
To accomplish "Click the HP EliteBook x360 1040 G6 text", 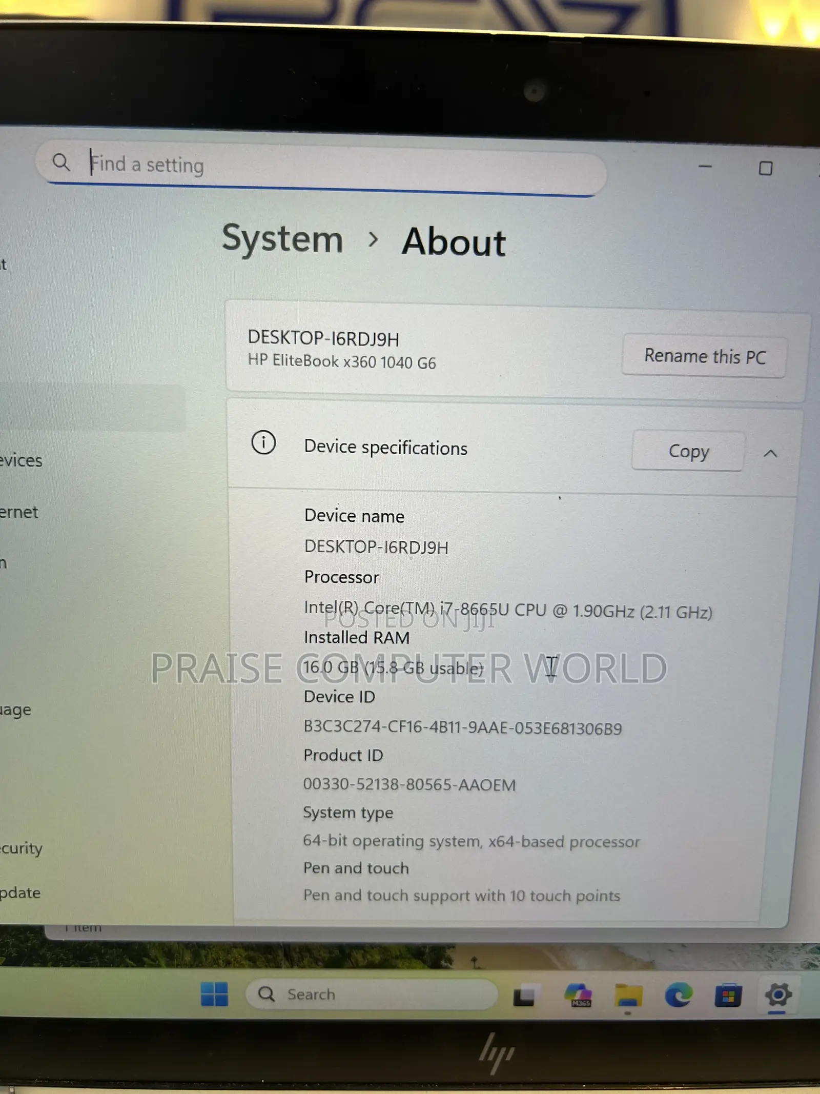I will [x=342, y=361].
